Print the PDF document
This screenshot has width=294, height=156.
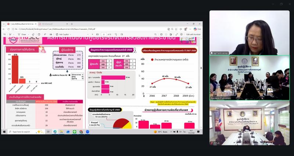pos(161,34)
